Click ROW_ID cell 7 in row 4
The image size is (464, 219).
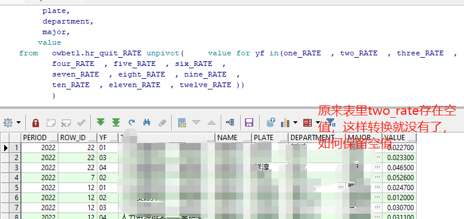click(x=77, y=177)
